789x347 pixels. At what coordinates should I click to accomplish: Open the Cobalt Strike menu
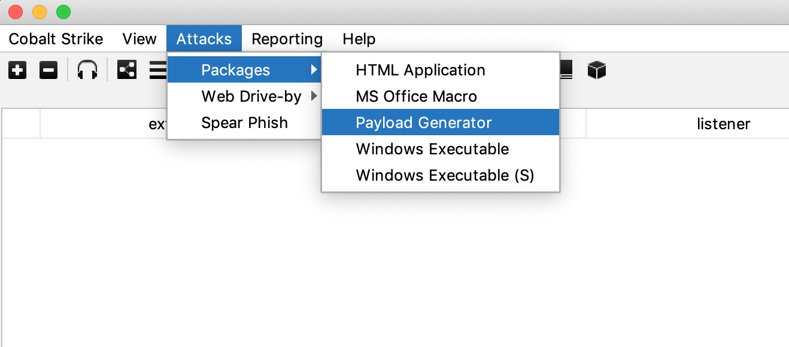(x=56, y=39)
